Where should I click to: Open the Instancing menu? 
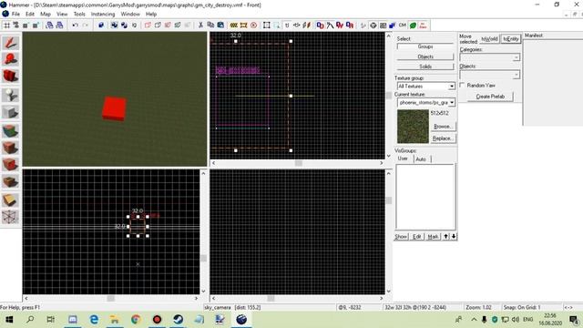coord(103,14)
